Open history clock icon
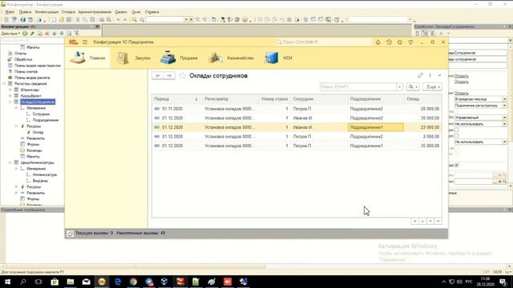 pos(389,42)
